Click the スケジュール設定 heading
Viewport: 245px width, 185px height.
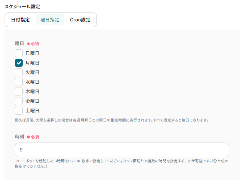22,7
